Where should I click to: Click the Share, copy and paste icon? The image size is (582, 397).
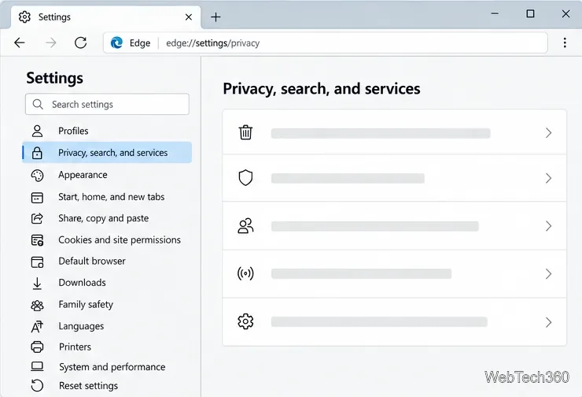click(x=37, y=218)
